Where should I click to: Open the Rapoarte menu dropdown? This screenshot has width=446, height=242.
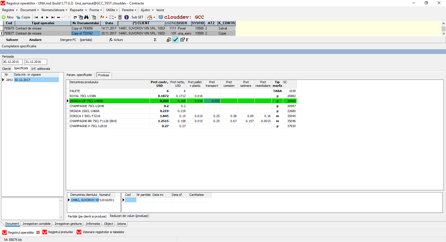point(78,10)
